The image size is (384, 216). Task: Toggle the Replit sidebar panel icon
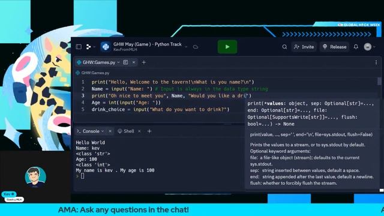pyautogui.click(x=79, y=47)
